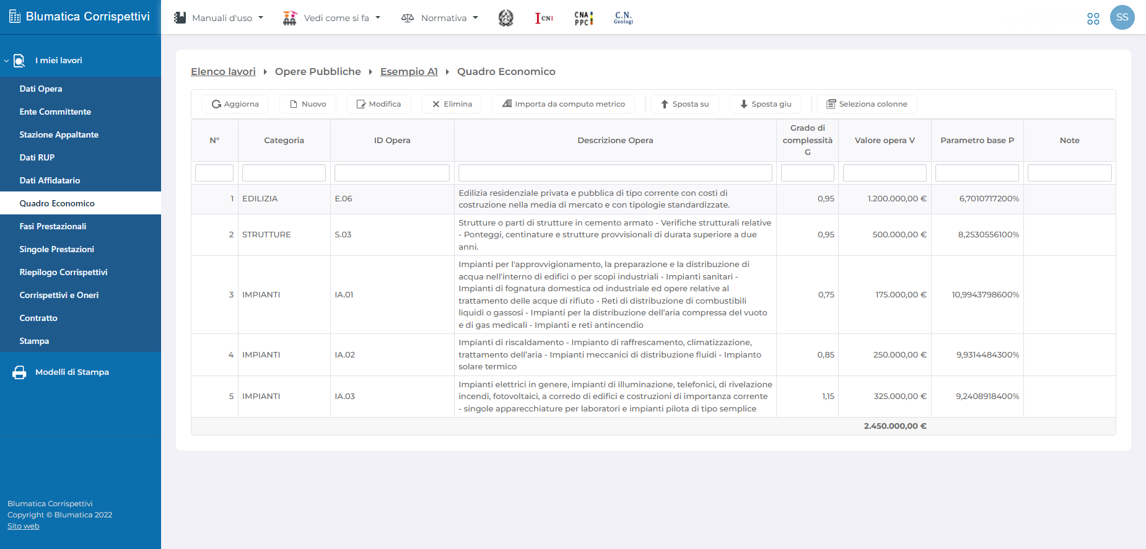Viewport: 1146px width, 549px height.
Task: Click the Normativa scales icon
Action: pyautogui.click(x=408, y=18)
